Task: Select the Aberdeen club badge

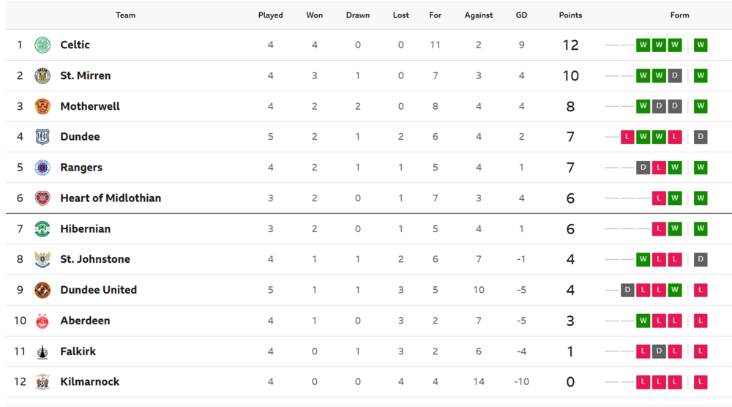Action: pyautogui.click(x=42, y=321)
